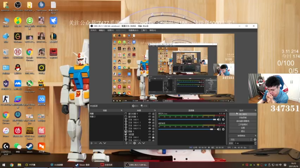Adjust the 麦克风/Aux volume slider
300x168 pixels.
[187, 119]
